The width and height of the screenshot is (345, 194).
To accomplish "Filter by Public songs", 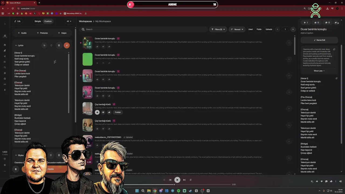I will coord(259,29).
